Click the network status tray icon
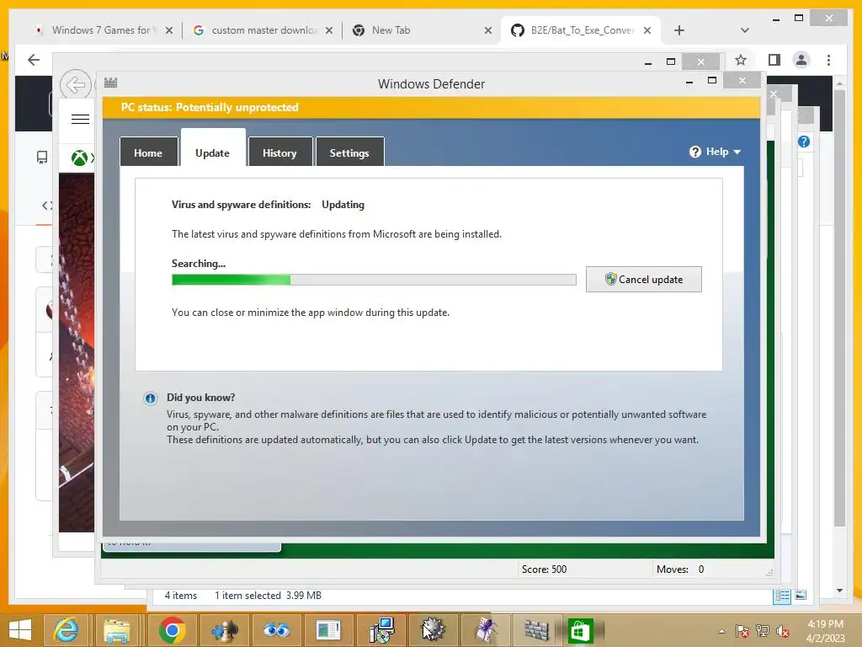The image size is (862, 647). pyautogui.click(x=763, y=631)
